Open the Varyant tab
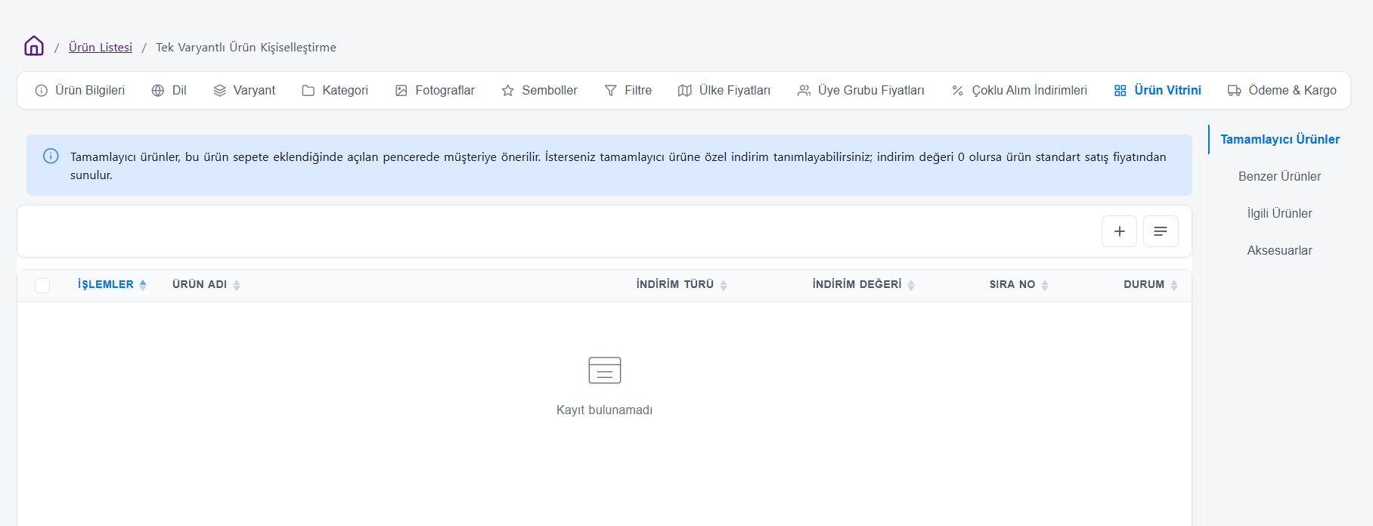This screenshot has height=526, width=1373. pyautogui.click(x=244, y=91)
